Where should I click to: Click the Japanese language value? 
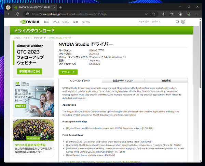click(x=95, y=61)
